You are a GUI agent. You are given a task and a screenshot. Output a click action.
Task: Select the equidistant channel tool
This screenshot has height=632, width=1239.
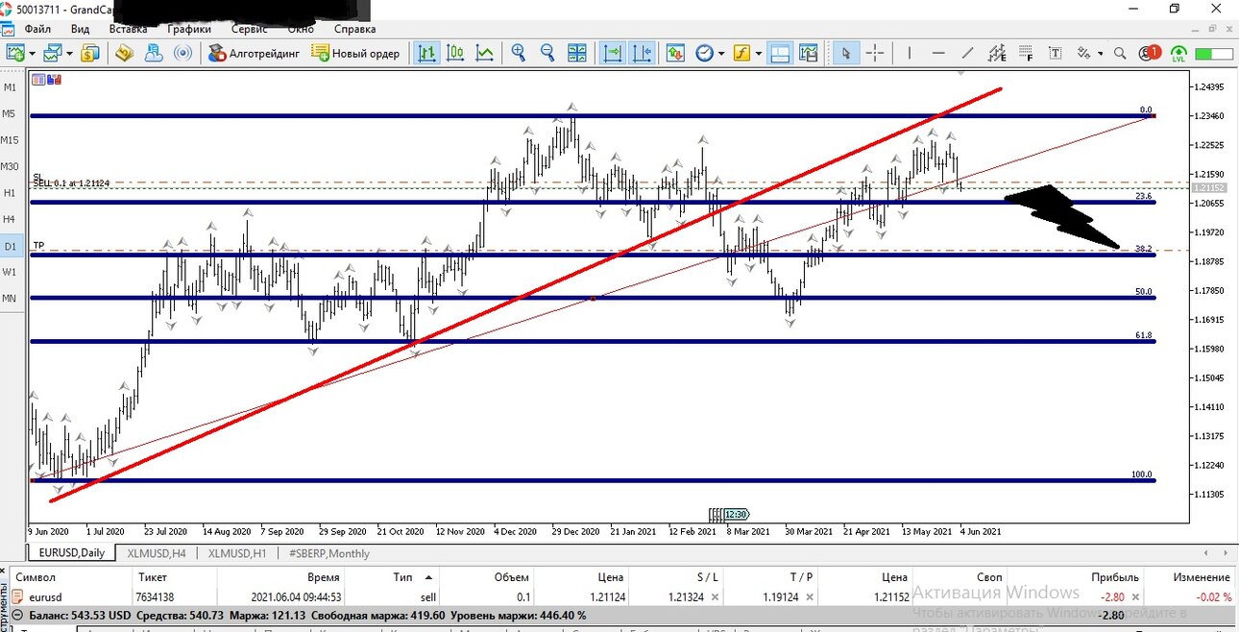[997, 53]
